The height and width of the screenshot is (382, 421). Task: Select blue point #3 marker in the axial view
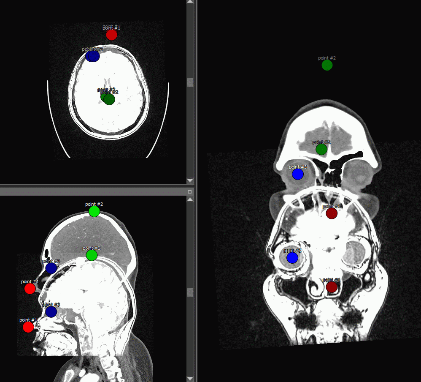click(92, 56)
